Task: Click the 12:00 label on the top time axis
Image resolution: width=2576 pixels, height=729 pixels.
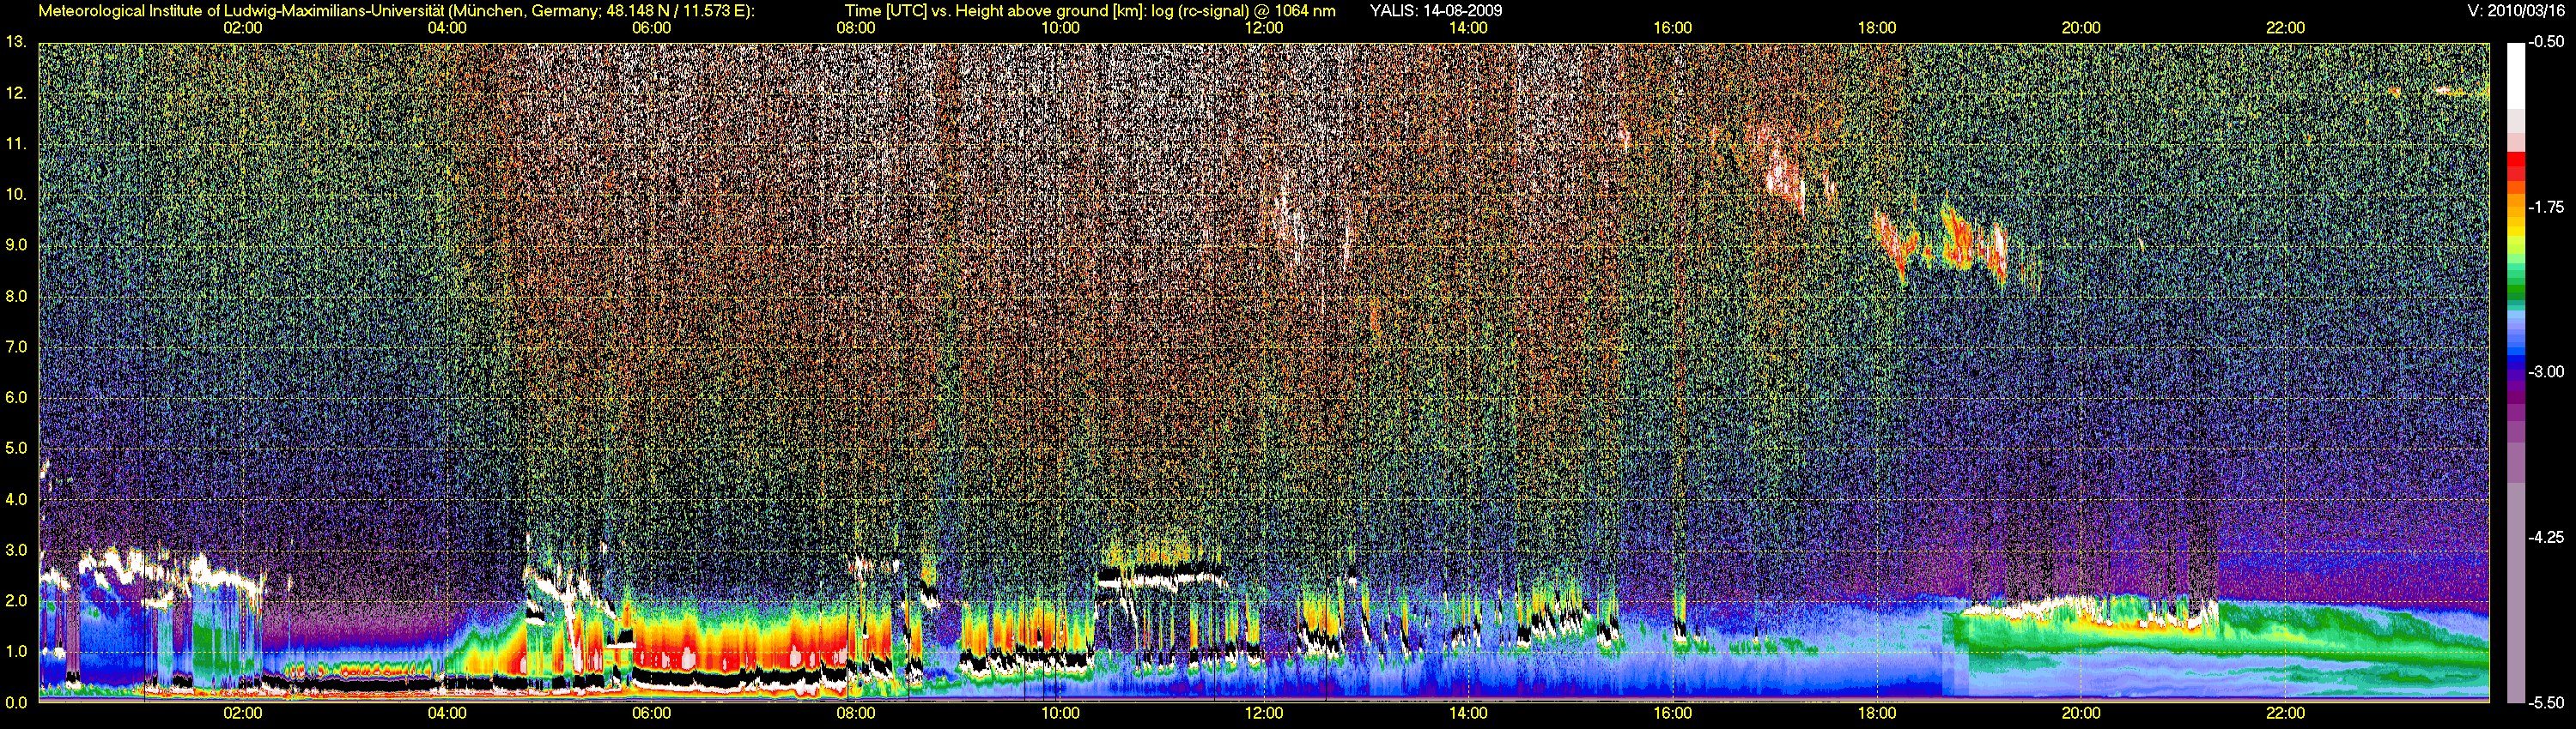Action: point(1264,28)
